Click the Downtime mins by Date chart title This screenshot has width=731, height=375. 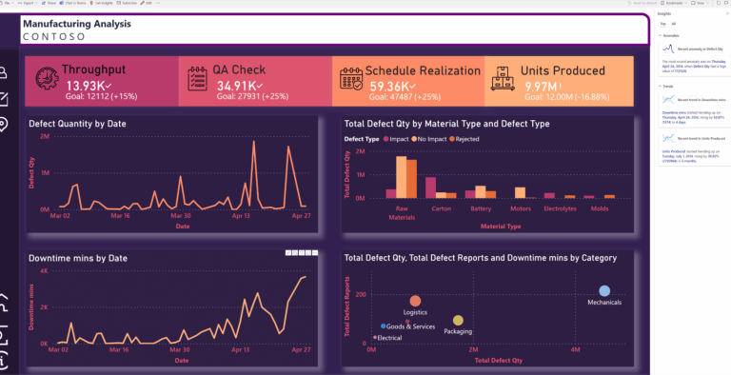pos(78,258)
